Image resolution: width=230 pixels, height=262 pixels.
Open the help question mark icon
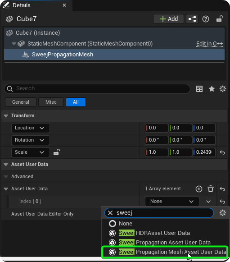pyautogui.click(x=206, y=19)
